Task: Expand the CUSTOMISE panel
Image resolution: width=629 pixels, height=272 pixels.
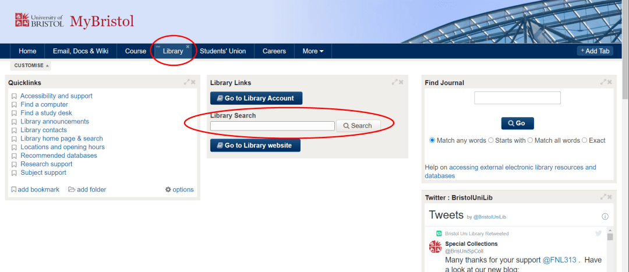Action: coord(31,65)
